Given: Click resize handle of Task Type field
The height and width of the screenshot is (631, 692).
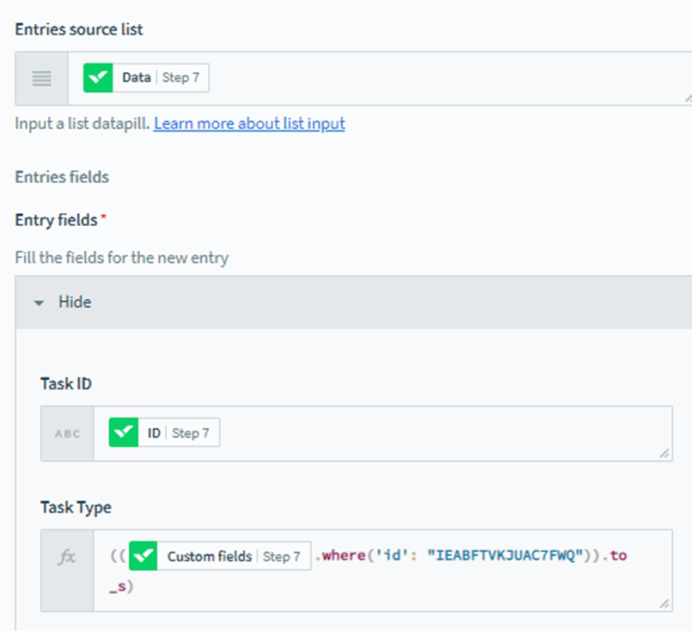Looking at the screenshot, I should (666, 605).
